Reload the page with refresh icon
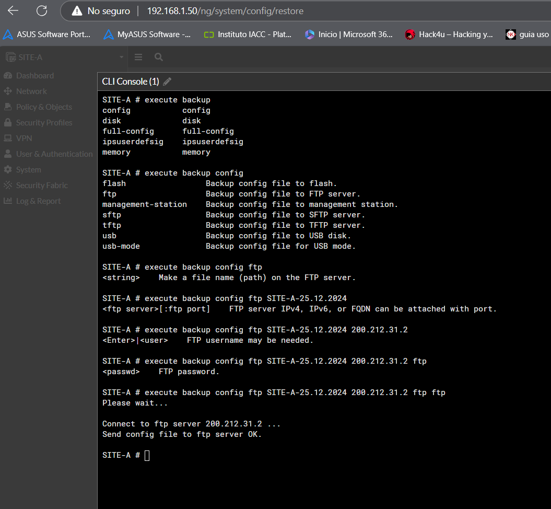 coord(42,10)
